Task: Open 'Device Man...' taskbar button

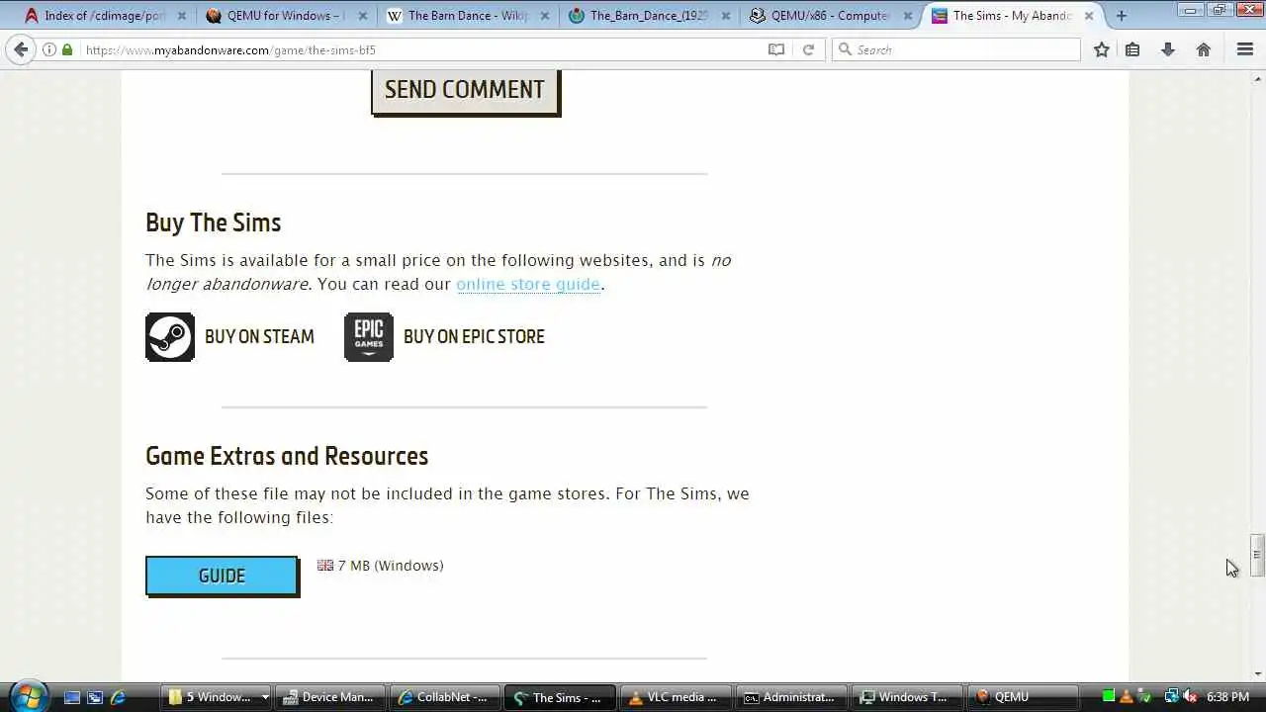Action: (x=329, y=697)
